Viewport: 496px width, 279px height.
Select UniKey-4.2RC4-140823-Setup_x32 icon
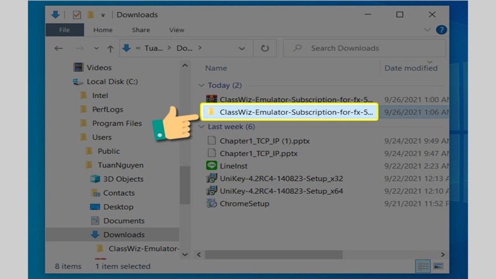point(211,178)
